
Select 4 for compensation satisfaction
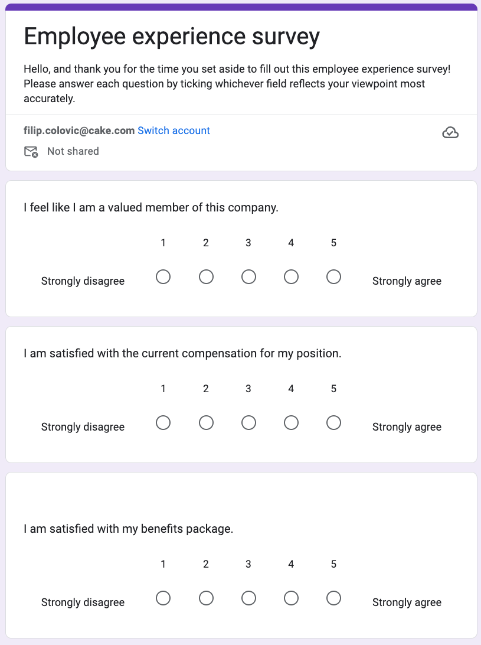point(291,422)
